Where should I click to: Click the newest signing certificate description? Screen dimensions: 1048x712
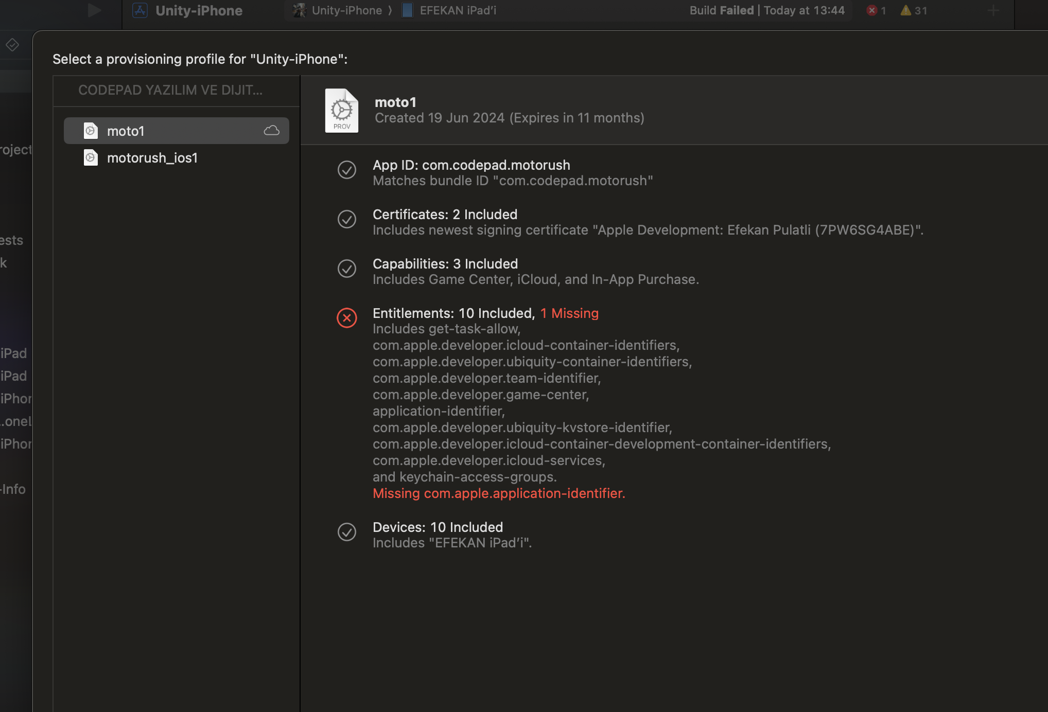pos(648,230)
